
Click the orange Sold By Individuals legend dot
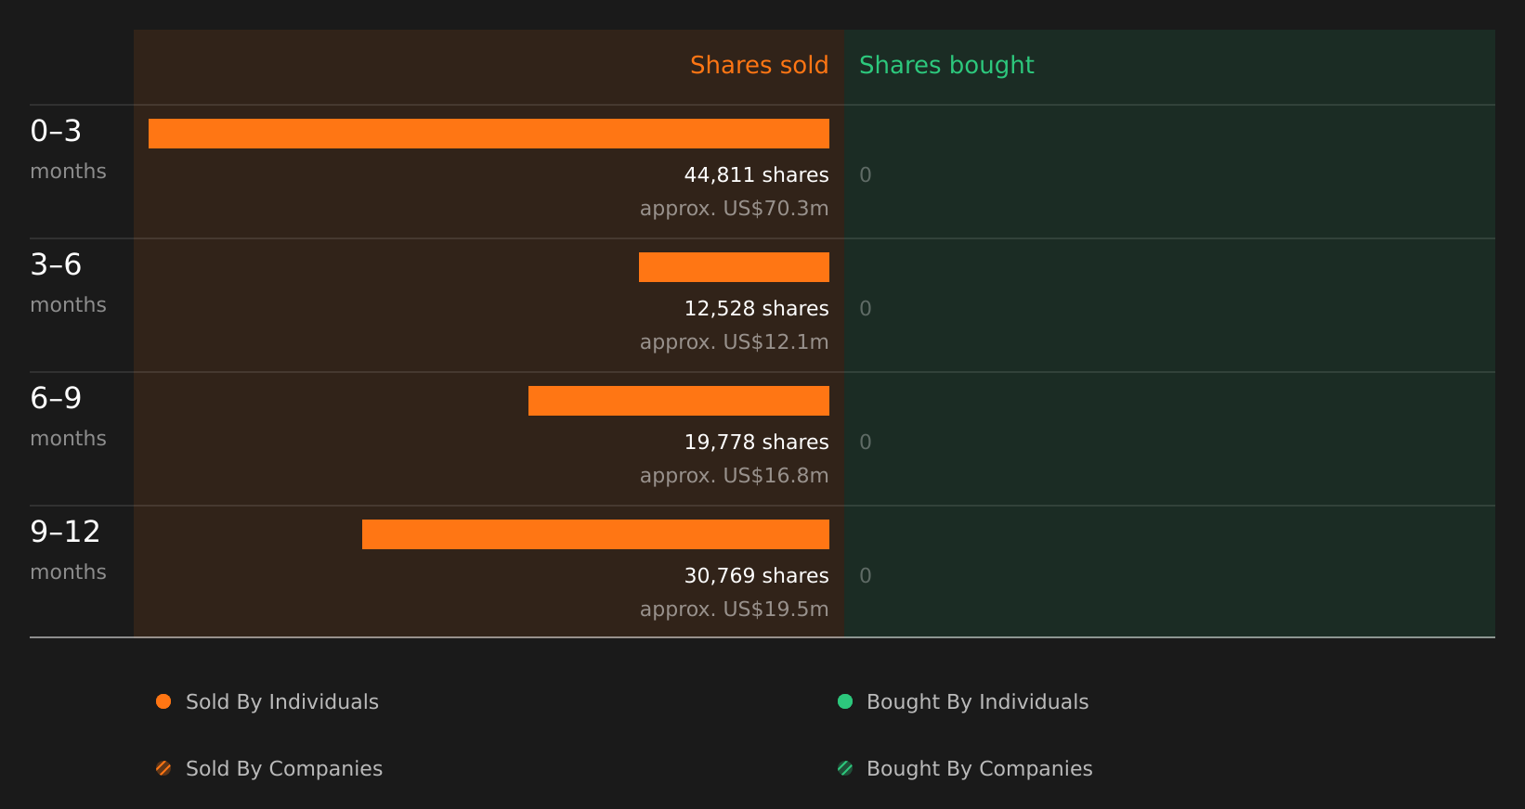[163, 701]
